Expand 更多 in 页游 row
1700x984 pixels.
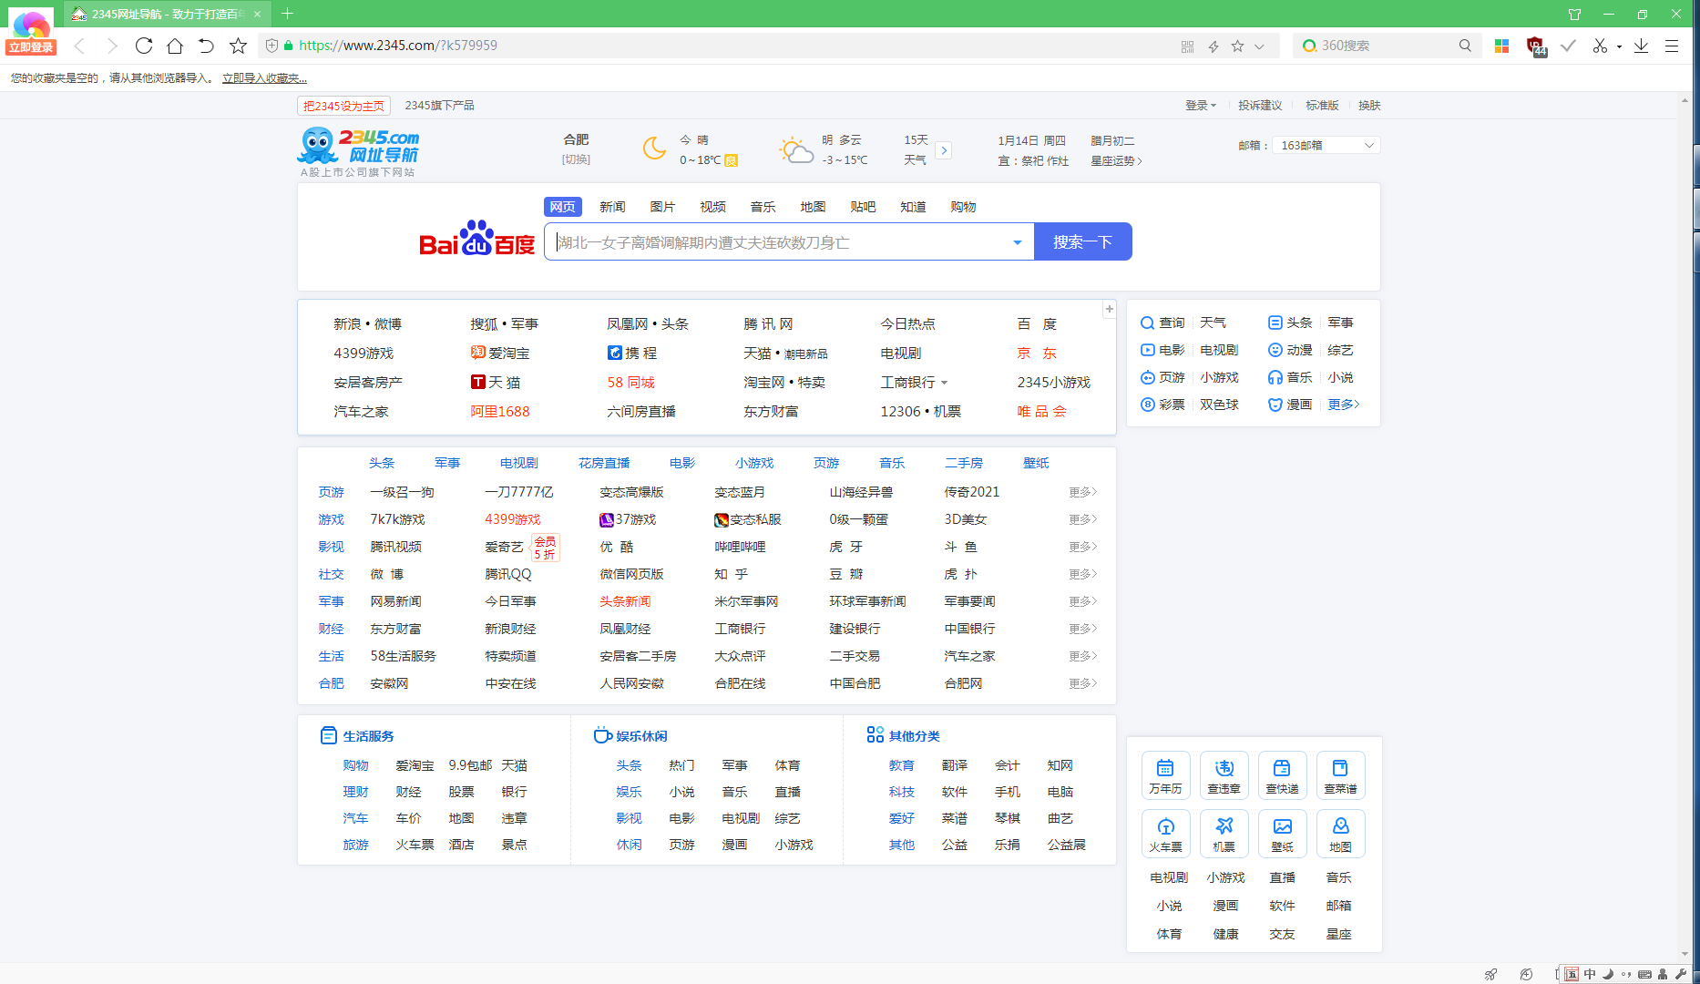[x=1082, y=492]
